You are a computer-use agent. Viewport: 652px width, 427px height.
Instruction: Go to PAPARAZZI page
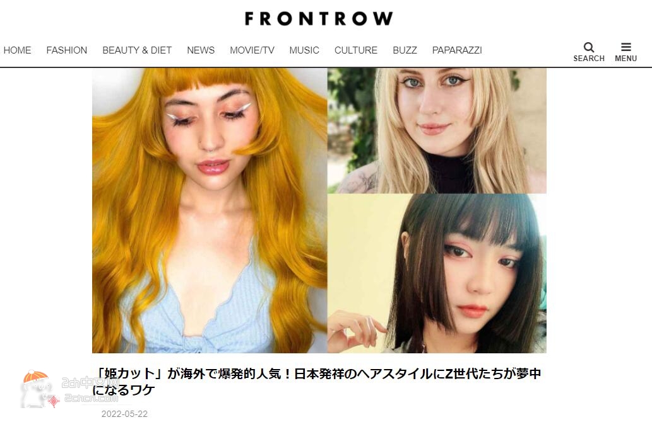[x=456, y=50]
